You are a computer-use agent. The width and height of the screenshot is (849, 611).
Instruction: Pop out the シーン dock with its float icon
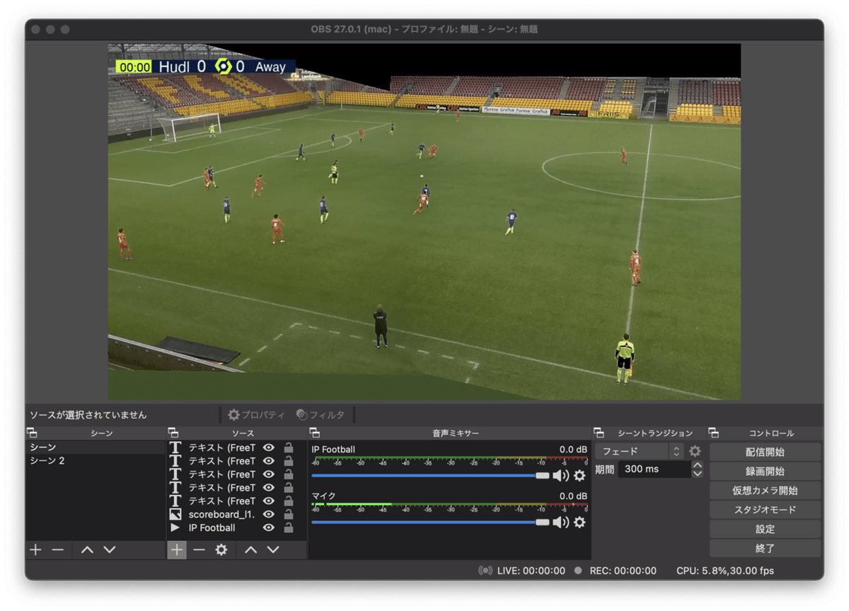[32, 433]
